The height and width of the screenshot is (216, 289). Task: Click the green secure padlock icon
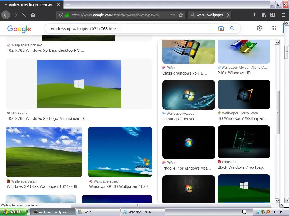(67, 15)
